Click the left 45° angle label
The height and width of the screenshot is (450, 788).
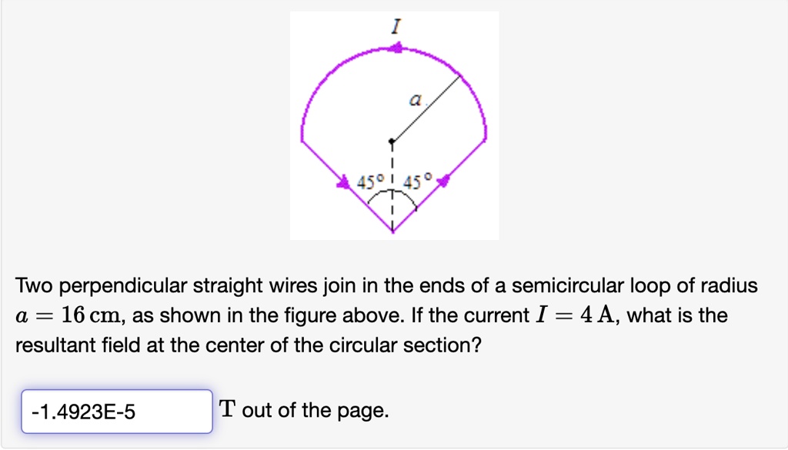coord(370,181)
